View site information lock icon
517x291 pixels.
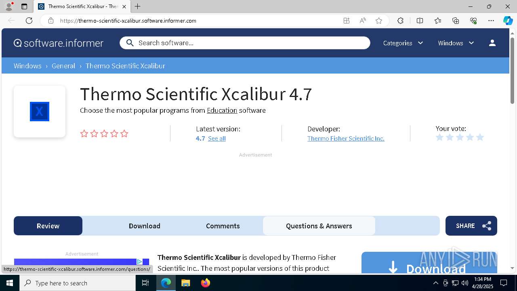coord(50,21)
